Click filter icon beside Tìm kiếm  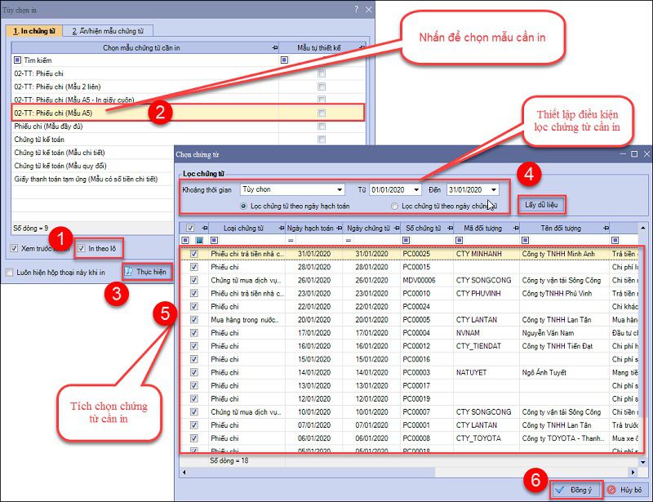tap(17, 60)
